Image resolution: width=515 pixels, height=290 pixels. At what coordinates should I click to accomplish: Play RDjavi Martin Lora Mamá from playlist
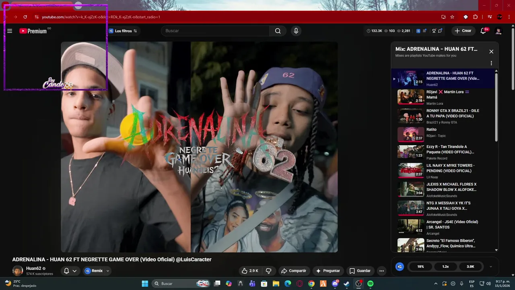[x=443, y=97]
